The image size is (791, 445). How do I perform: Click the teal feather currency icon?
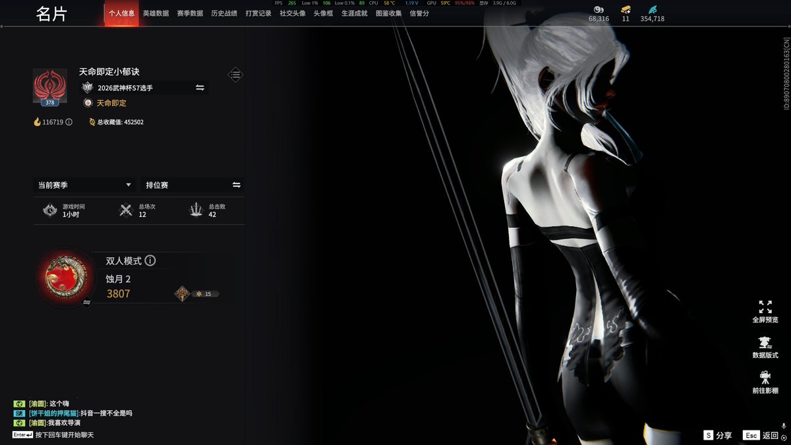[652, 9]
